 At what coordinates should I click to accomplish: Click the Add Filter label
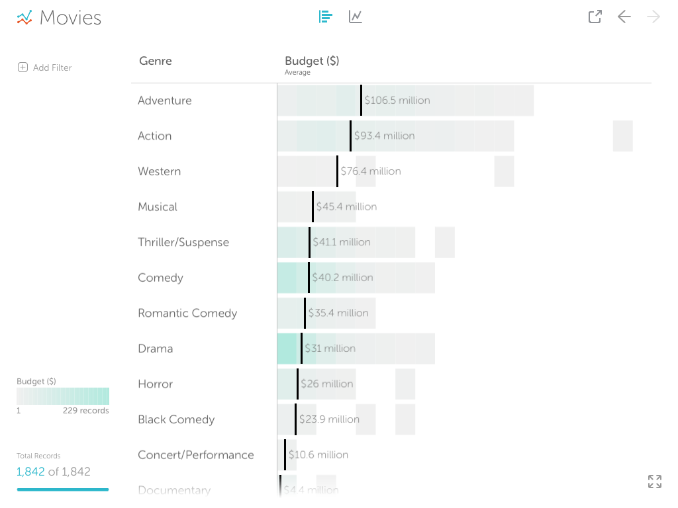[52, 67]
